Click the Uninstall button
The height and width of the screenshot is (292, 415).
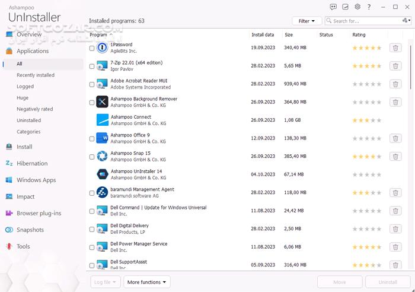click(x=388, y=282)
